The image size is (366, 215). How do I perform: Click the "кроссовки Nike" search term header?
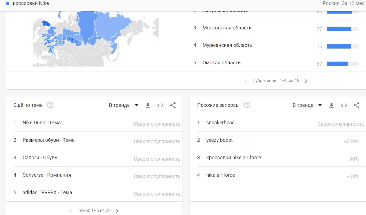click(31, 3)
